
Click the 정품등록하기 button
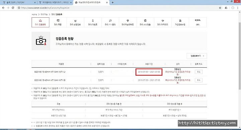point(197,56)
